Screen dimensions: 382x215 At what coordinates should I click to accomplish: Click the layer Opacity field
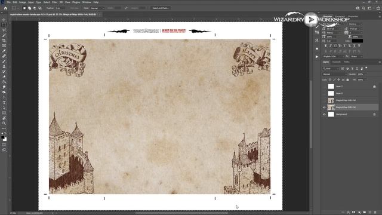coord(361,74)
